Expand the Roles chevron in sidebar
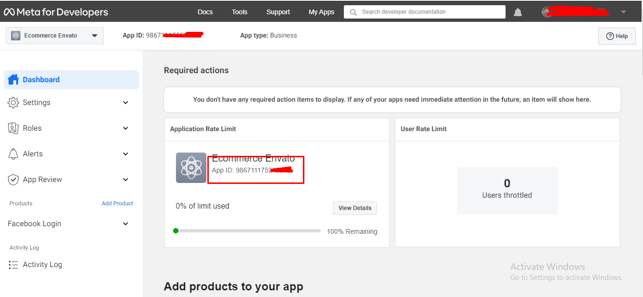Viewport: 643px width, 297px height. 126,128
